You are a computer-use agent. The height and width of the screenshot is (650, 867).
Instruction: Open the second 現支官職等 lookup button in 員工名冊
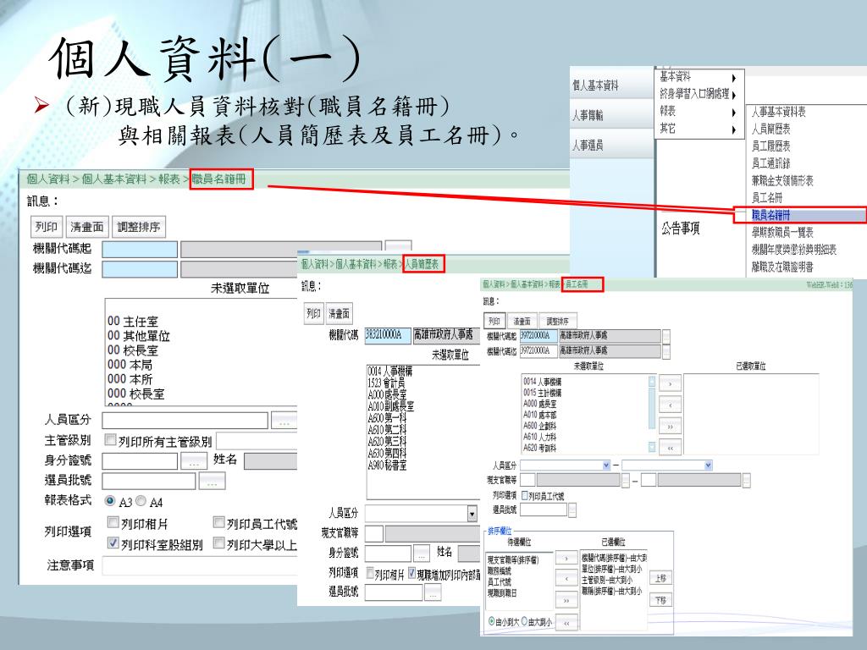click(x=747, y=481)
